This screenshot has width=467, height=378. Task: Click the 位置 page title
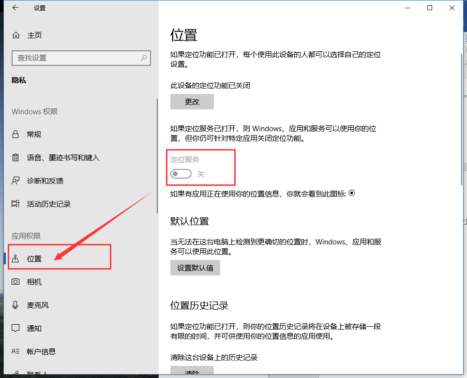184,35
